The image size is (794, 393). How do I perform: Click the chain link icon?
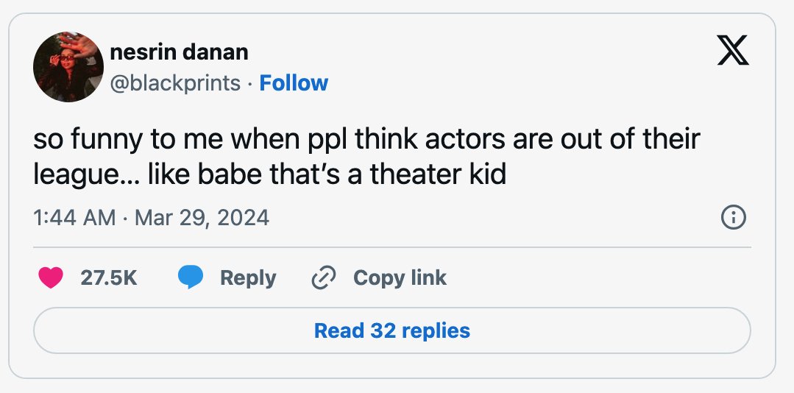point(324,278)
